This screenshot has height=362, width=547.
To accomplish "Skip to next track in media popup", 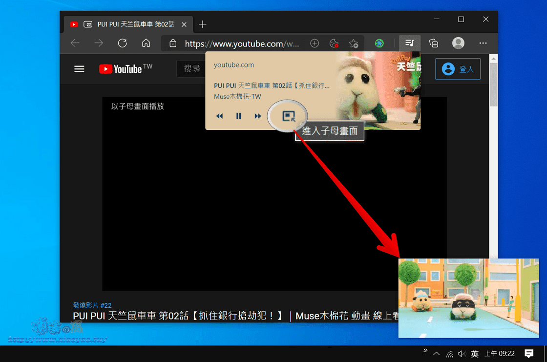I will point(258,116).
